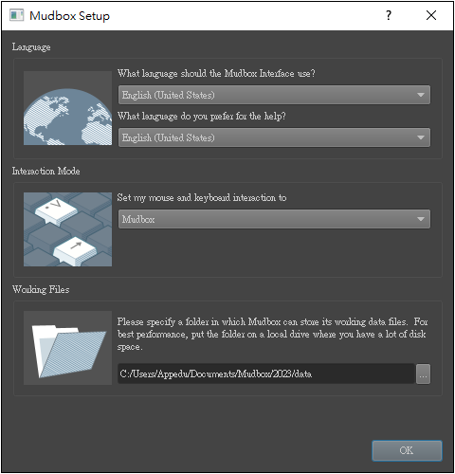The width and height of the screenshot is (455, 474).
Task: Click the Mudbox Setup title bar app icon
Action: point(16,15)
